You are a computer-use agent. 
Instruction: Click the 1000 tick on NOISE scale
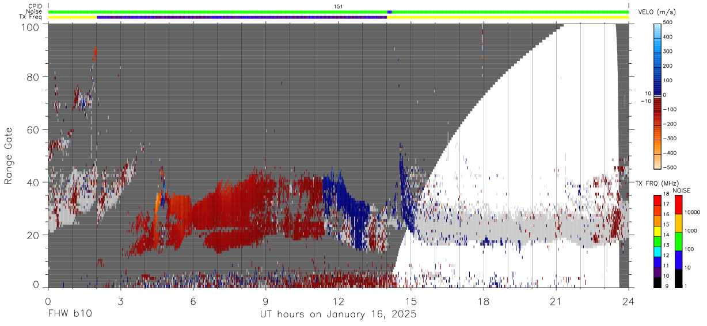point(692,231)
